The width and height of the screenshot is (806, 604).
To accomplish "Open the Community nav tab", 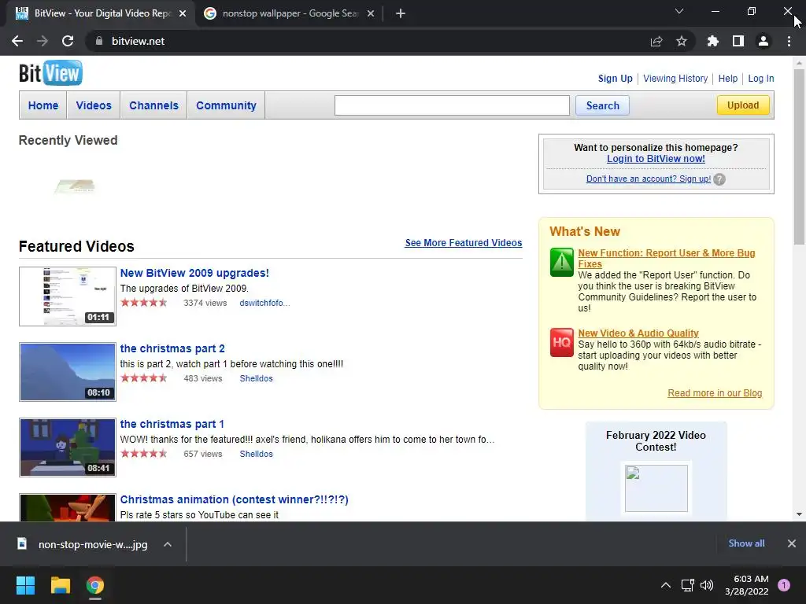I will [x=226, y=105].
